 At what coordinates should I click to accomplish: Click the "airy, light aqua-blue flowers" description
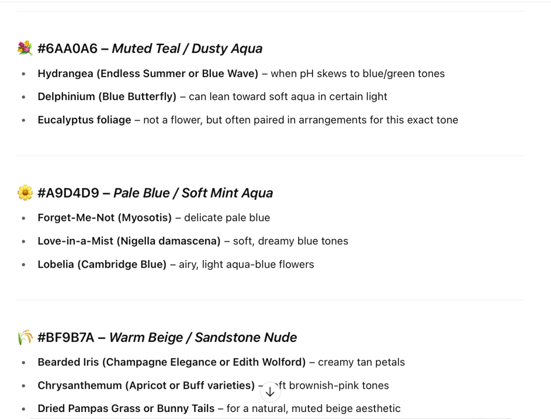[246, 264]
